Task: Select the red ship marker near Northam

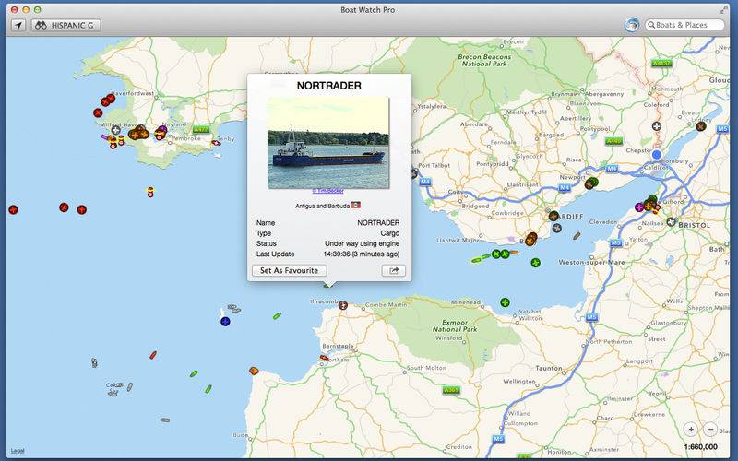Action: 325,358
